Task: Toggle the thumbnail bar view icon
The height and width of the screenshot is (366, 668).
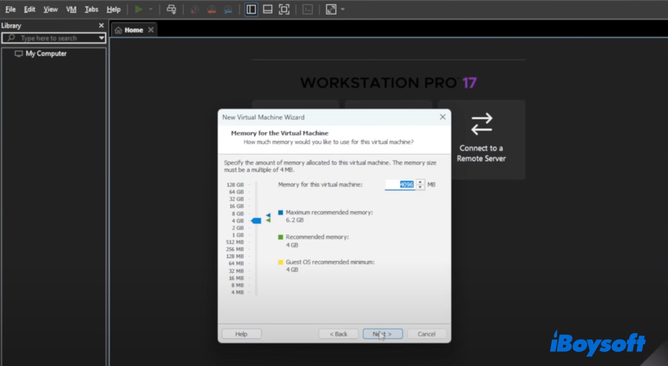Action: pos(268,9)
